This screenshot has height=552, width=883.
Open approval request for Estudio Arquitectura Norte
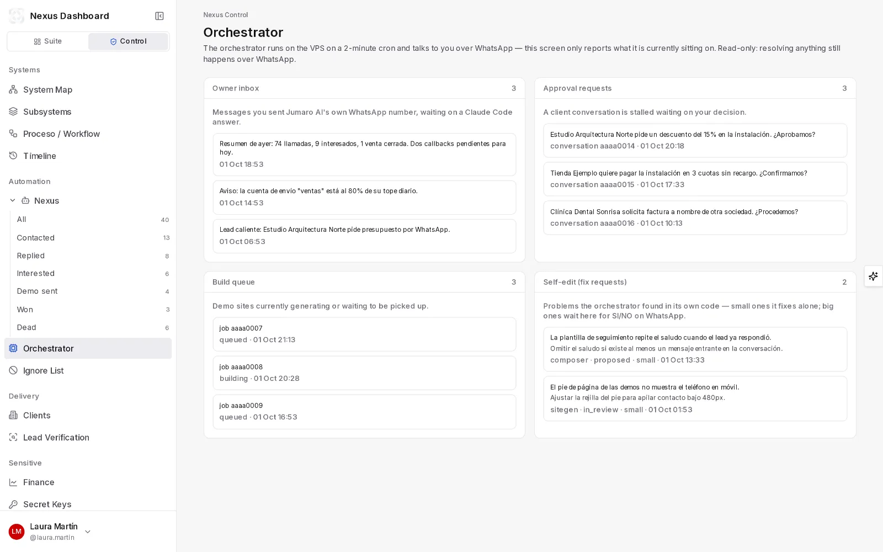pyautogui.click(x=695, y=140)
